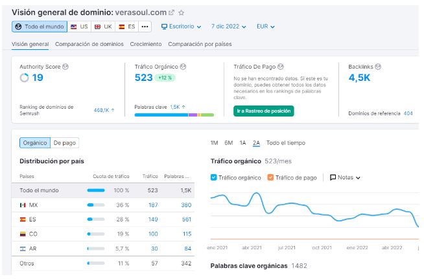Select 1A time range
This screenshot has height=279, width=424.
(242, 143)
